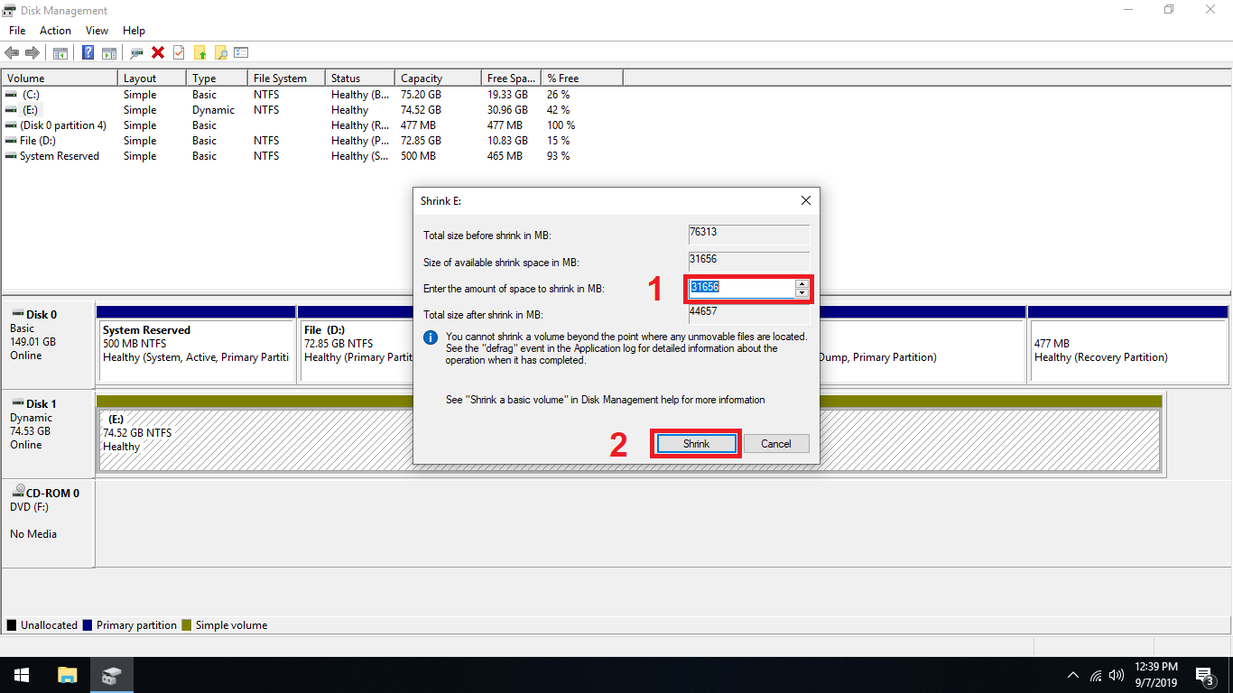The width and height of the screenshot is (1233, 693).
Task: Click the drive icon of System Reserved row
Action: (11, 156)
